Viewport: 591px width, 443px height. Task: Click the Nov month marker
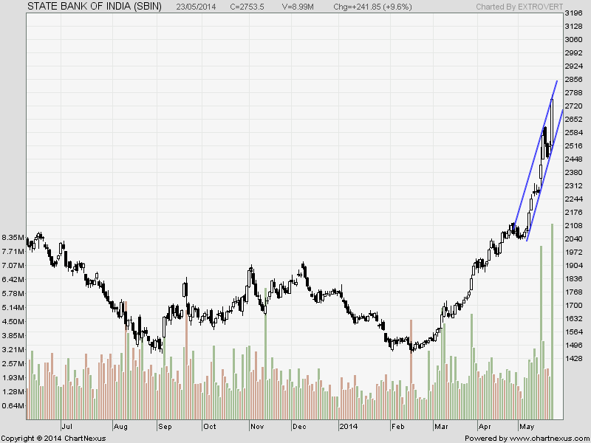point(257,426)
